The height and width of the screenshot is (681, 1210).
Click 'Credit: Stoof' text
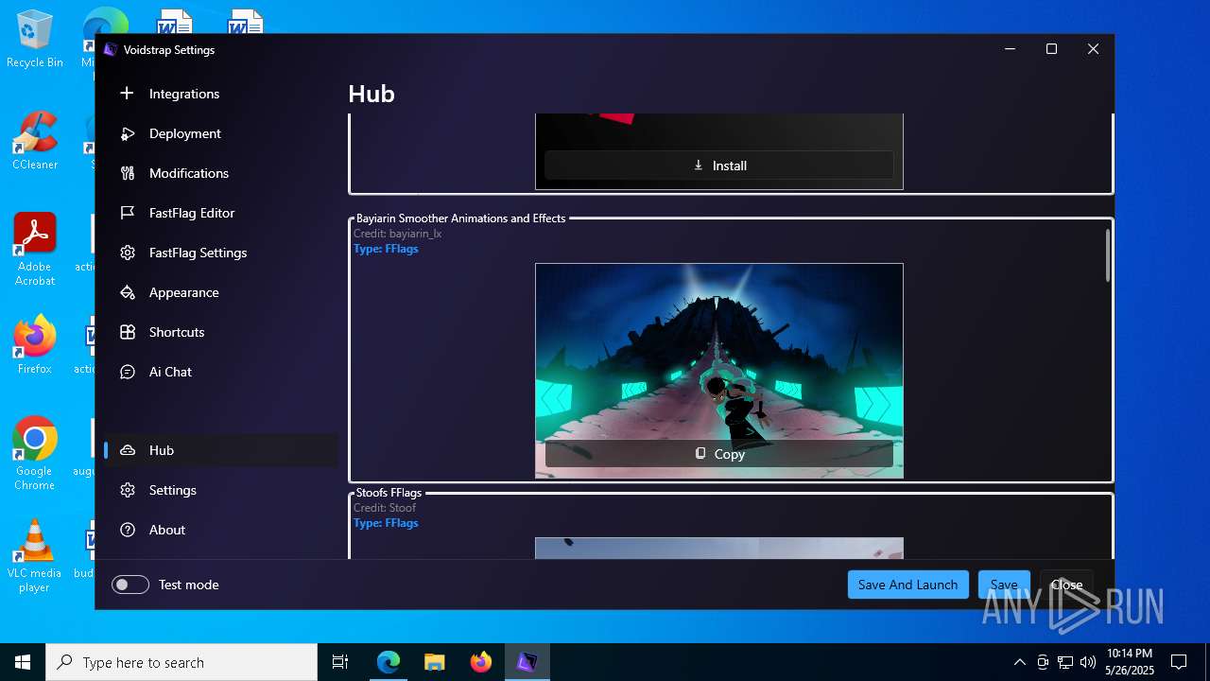click(385, 508)
